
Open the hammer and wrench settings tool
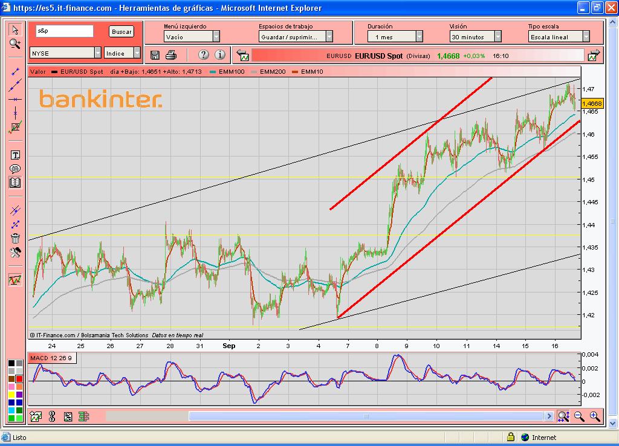point(15,252)
